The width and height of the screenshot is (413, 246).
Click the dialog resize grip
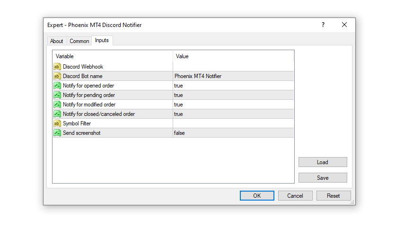tap(352, 202)
